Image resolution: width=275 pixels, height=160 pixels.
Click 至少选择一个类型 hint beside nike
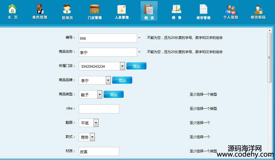pos(203,109)
